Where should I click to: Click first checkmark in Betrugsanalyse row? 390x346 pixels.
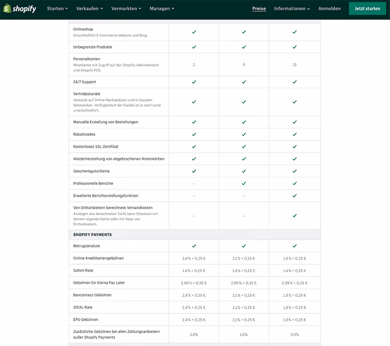pyautogui.click(x=194, y=246)
